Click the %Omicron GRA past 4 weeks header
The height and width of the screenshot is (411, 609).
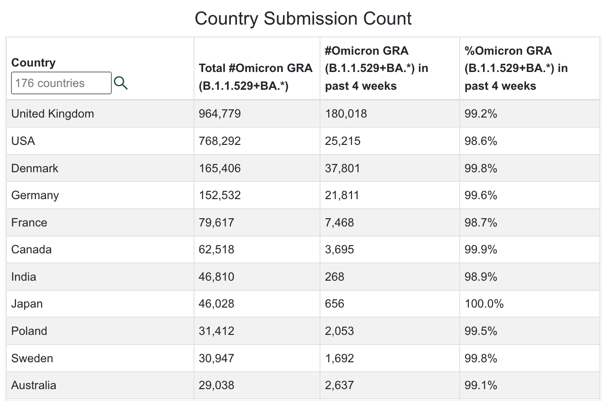[516, 68]
